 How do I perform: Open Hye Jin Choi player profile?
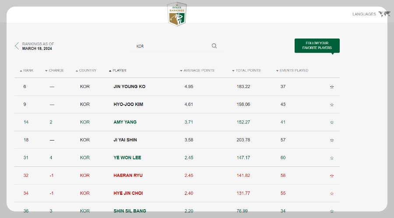click(x=128, y=193)
